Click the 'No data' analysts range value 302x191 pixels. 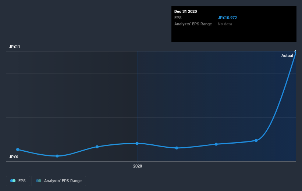click(x=225, y=24)
